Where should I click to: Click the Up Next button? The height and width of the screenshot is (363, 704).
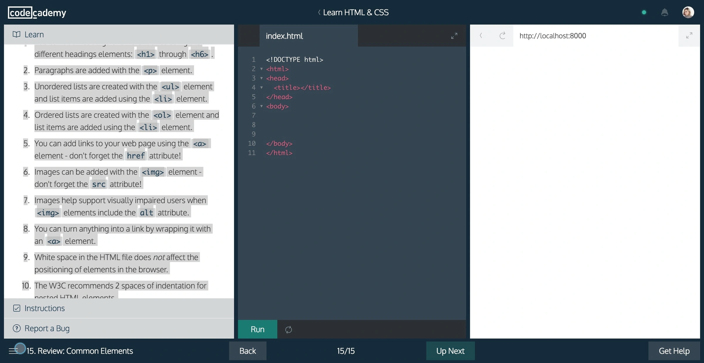tap(450, 351)
